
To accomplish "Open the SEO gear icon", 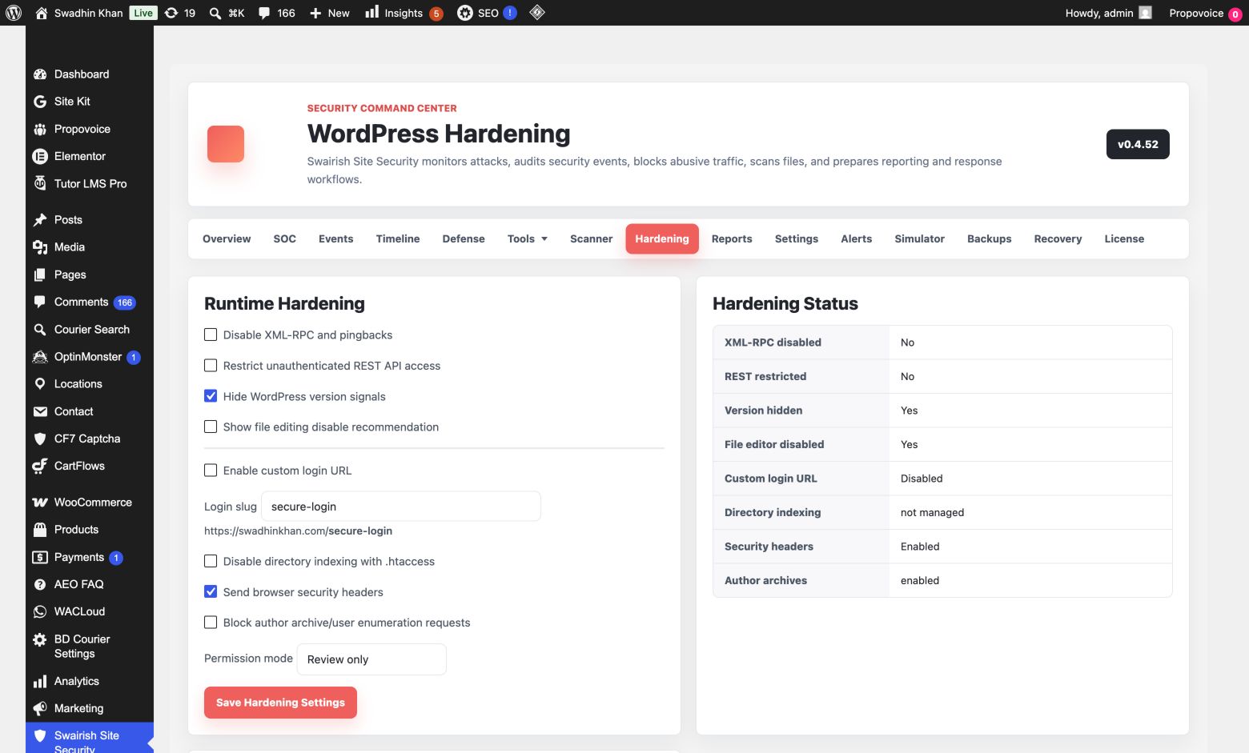I will pos(465,13).
